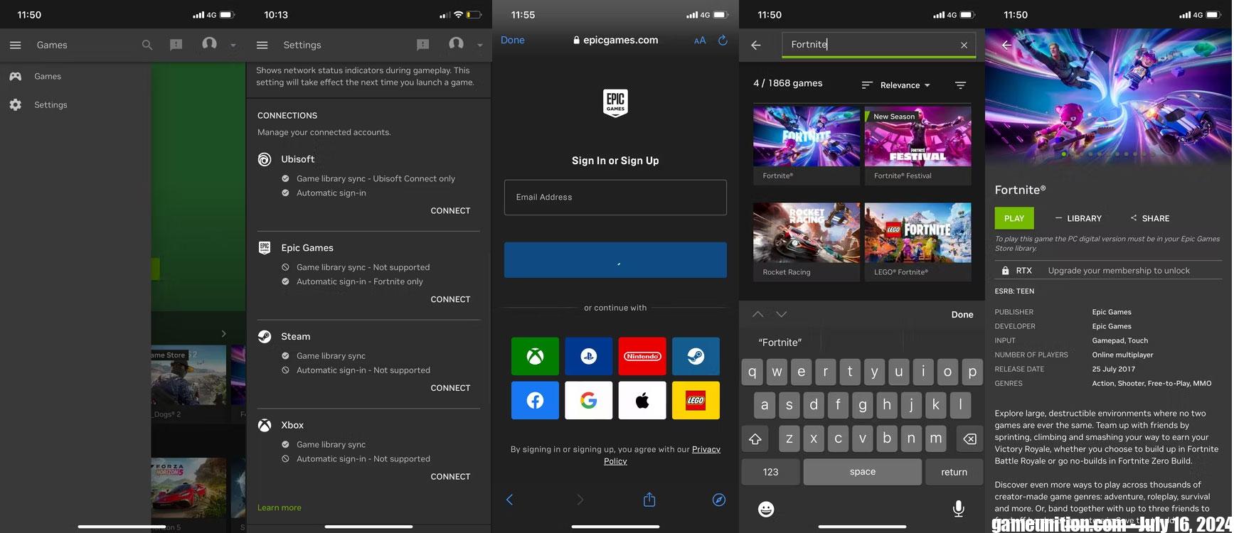Sign in with Apple tile
Image resolution: width=1234 pixels, height=533 pixels.
642,400
